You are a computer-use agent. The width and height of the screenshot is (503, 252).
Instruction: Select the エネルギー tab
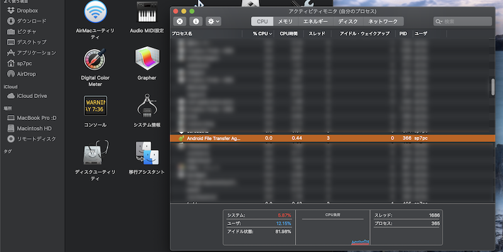pyautogui.click(x=315, y=21)
